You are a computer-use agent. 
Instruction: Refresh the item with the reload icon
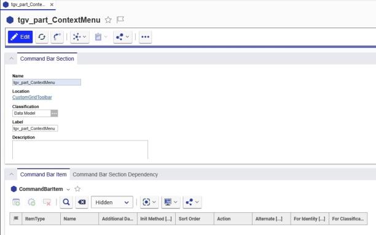click(x=42, y=37)
